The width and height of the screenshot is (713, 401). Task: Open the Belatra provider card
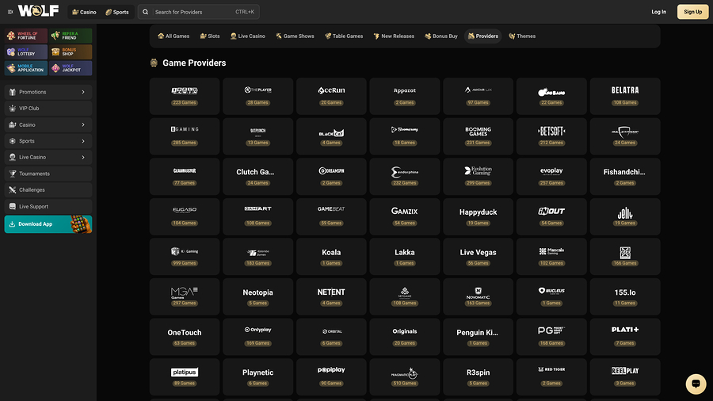[x=625, y=96]
